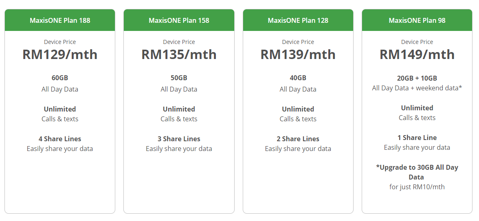The width and height of the screenshot is (479, 221).
Task: Click All Day Data + weekend data text
Action: (417, 88)
